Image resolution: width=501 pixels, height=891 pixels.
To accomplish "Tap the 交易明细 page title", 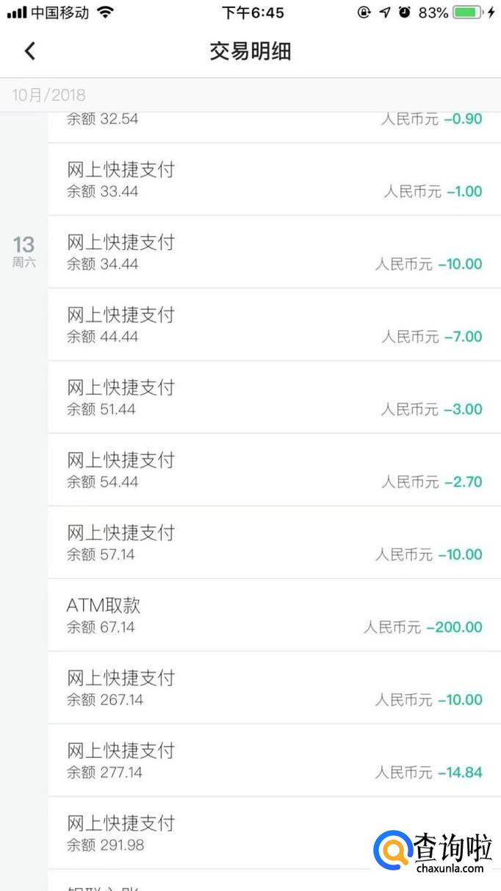I will [x=250, y=51].
